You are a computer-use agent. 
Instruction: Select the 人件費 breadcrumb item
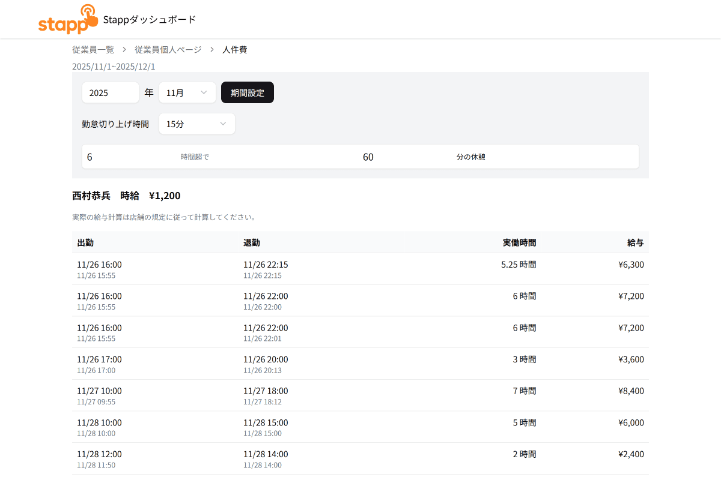coord(234,50)
